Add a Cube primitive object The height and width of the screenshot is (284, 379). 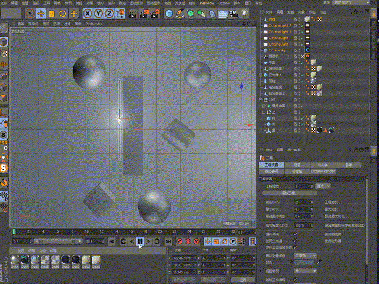(169, 14)
